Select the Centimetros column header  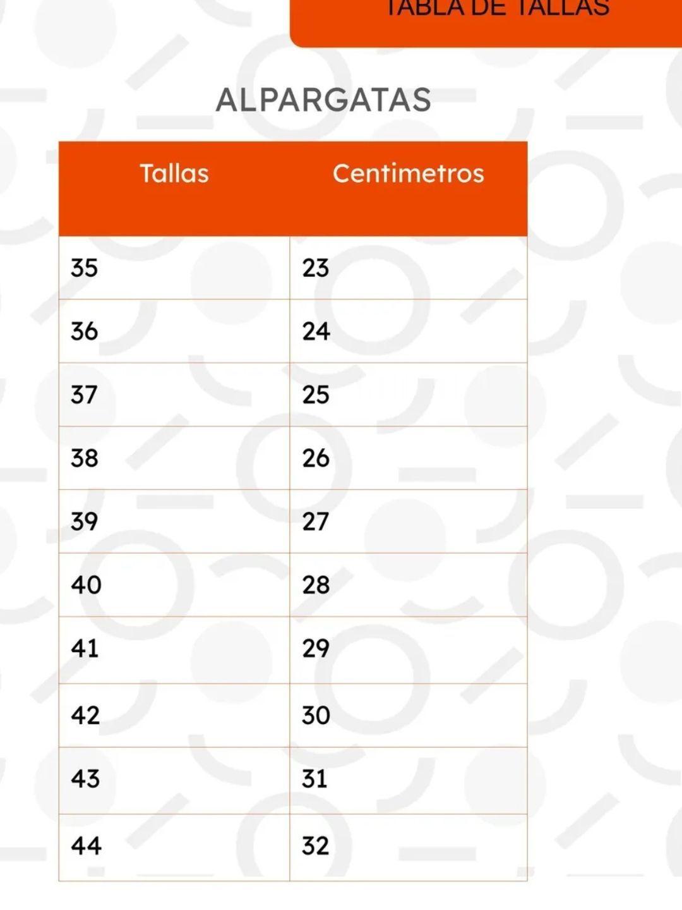409,173
